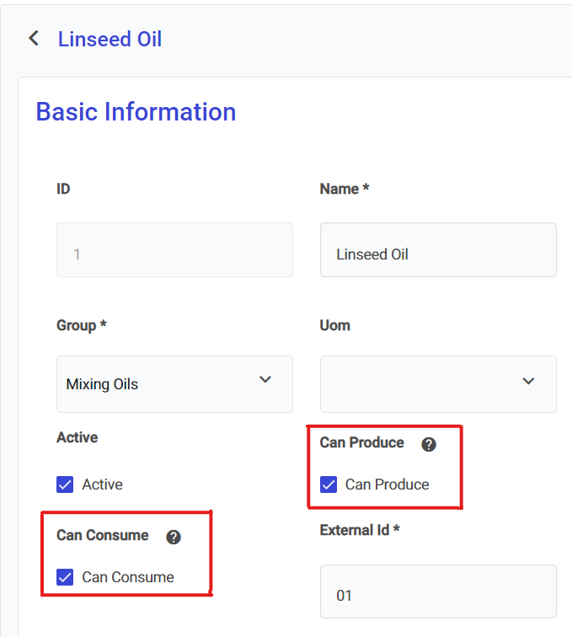572x637 pixels.
Task: Open the Group dropdown showing Mixing Oils
Action: [174, 384]
